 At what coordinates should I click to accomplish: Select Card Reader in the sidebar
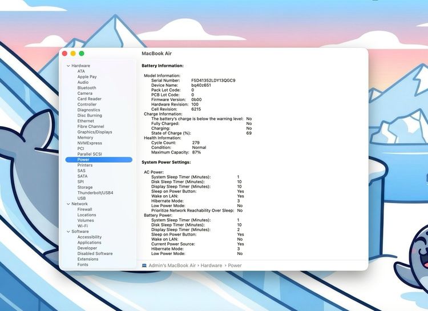point(89,99)
